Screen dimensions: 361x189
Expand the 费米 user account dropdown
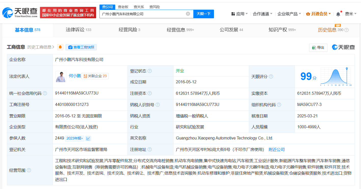(x=351, y=14)
